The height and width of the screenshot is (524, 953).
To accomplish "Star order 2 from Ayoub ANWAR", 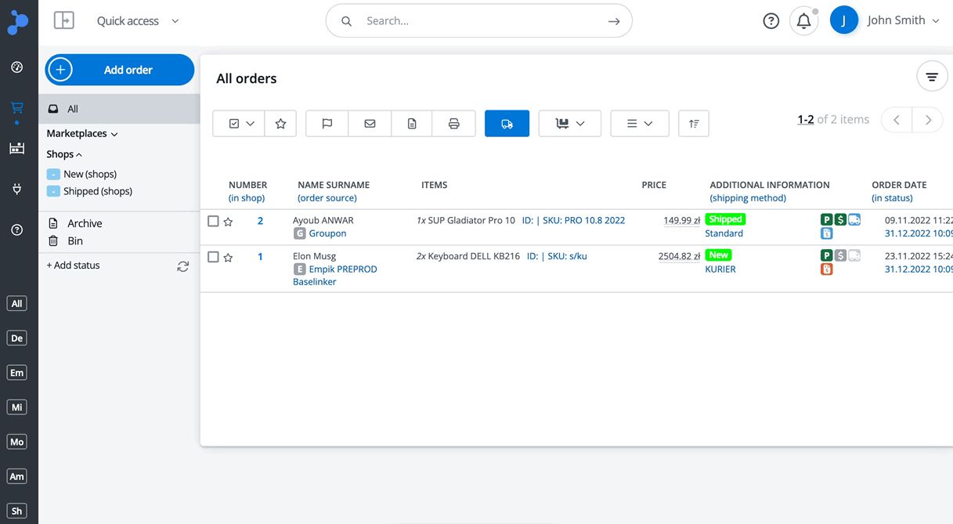I will 229,222.
